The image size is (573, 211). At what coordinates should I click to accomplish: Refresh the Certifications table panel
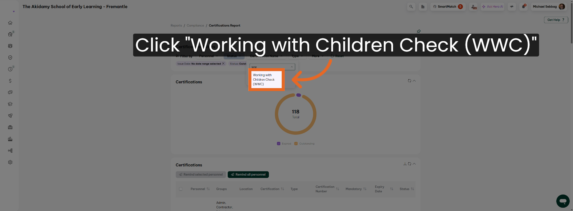(x=409, y=164)
